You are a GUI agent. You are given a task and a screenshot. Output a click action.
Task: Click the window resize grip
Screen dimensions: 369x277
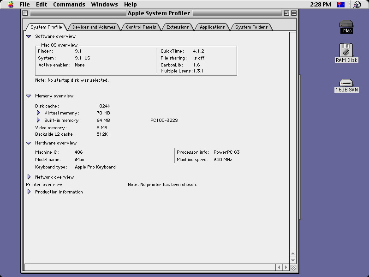tap(293, 268)
